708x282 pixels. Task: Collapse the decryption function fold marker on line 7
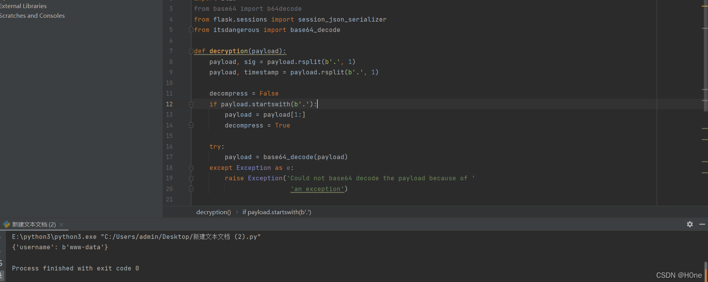pyautogui.click(x=191, y=51)
